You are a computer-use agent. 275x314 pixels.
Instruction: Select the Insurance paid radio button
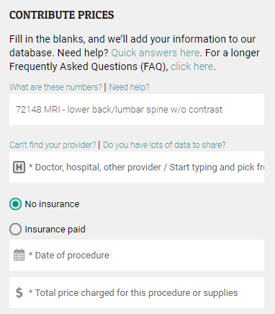pyautogui.click(x=15, y=229)
